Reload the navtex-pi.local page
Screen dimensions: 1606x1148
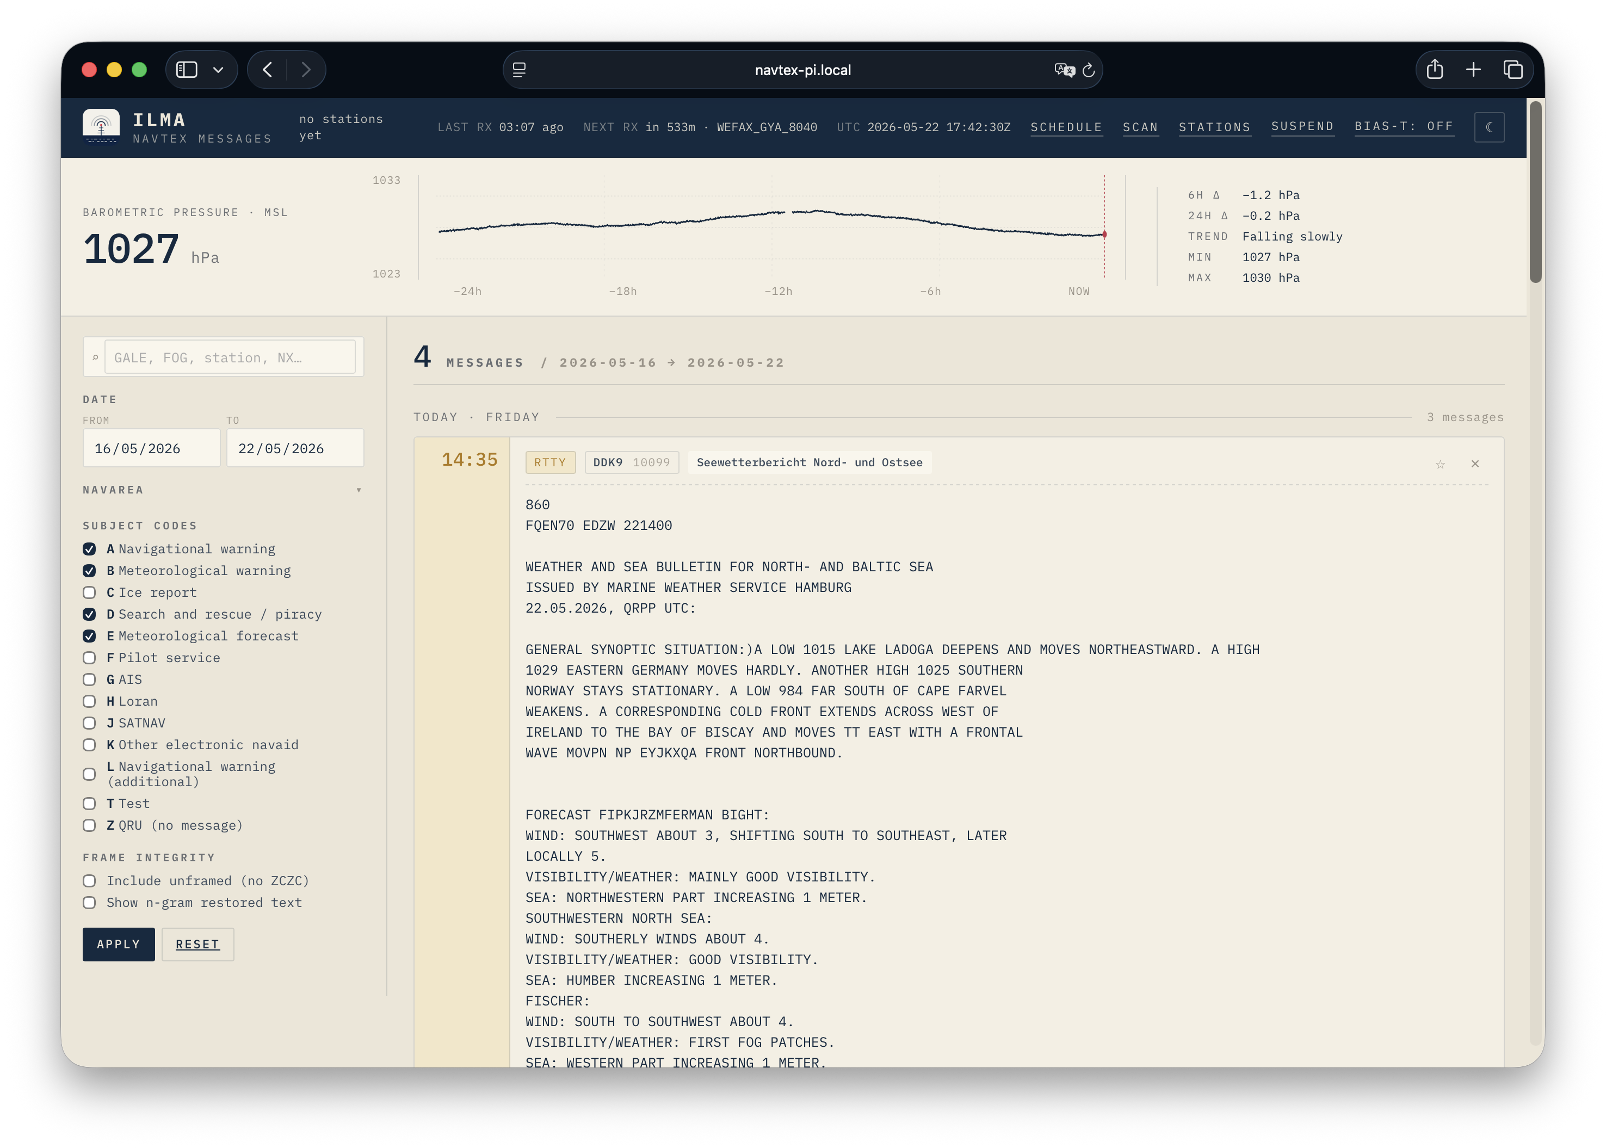click(1089, 69)
